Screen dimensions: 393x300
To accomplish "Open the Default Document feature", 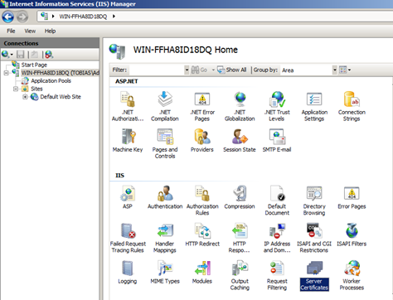I will click(x=277, y=201).
